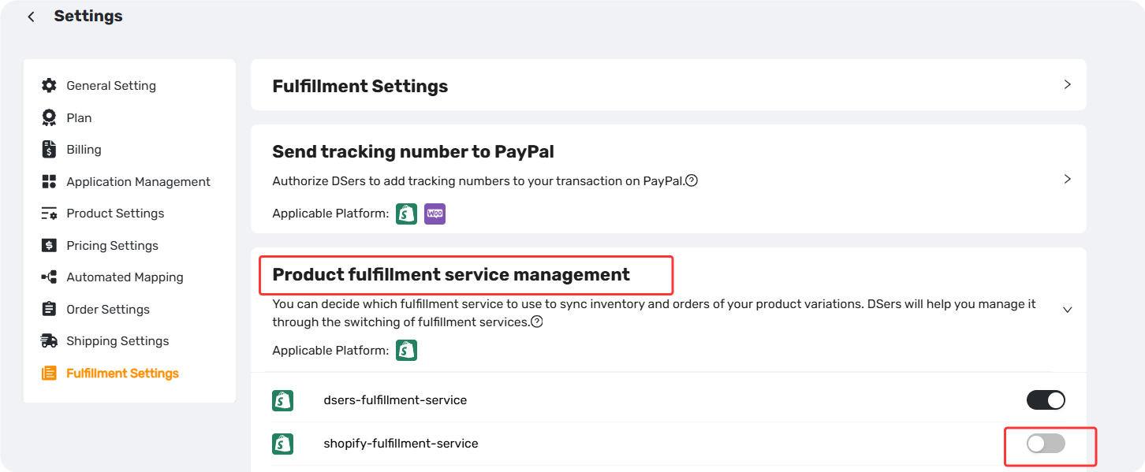
Task: Disable the dsers-fulfillment-service toggle
Action: (1046, 400)
